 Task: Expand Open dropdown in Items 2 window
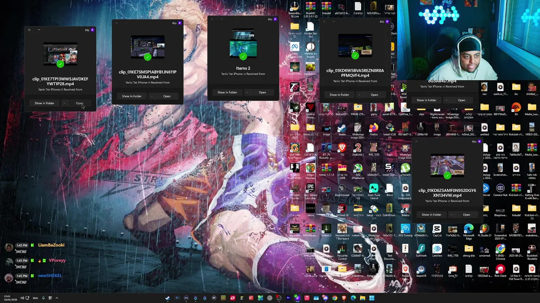pos(247,92)
